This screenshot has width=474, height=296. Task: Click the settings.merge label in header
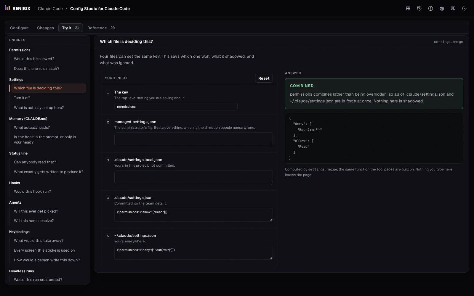click(448, 42)
